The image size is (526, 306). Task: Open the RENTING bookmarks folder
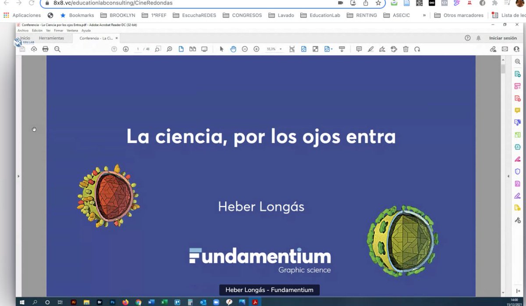tap(362, 15)
